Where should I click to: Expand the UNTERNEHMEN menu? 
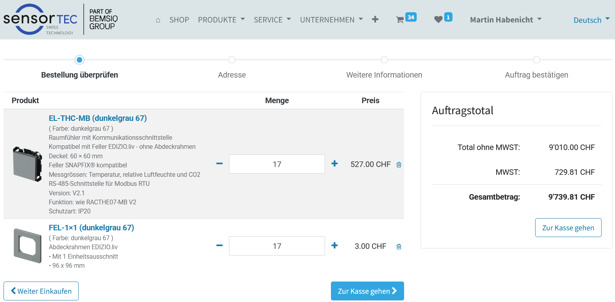pos(331,20)
